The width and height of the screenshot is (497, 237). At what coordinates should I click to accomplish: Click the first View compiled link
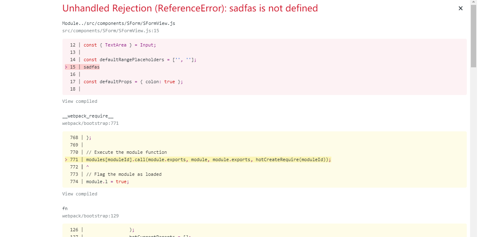80,101
